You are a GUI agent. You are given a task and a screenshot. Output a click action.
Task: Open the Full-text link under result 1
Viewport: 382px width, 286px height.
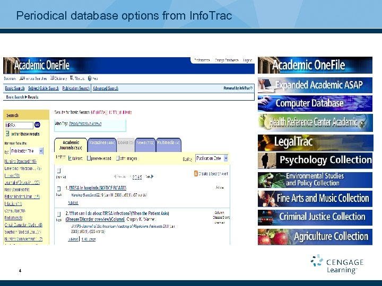coord(73,203)
